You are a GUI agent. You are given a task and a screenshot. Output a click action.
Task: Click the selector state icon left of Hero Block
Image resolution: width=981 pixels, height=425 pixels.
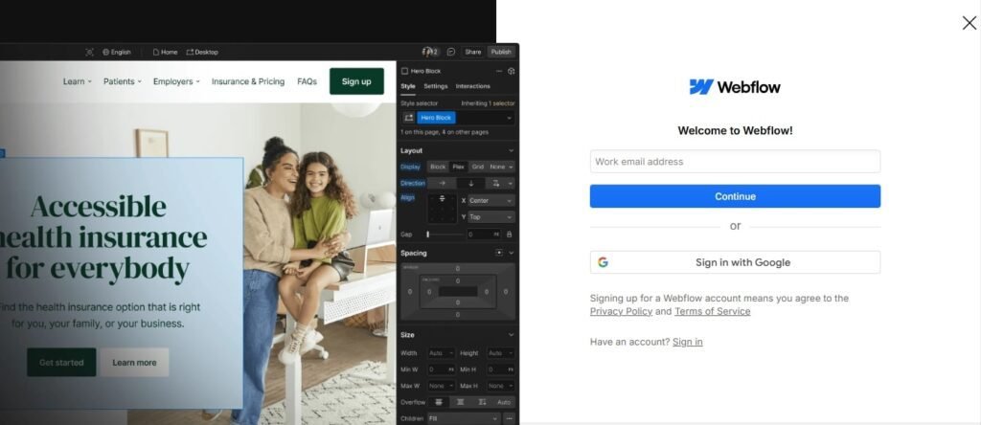(x=408, y=118)
